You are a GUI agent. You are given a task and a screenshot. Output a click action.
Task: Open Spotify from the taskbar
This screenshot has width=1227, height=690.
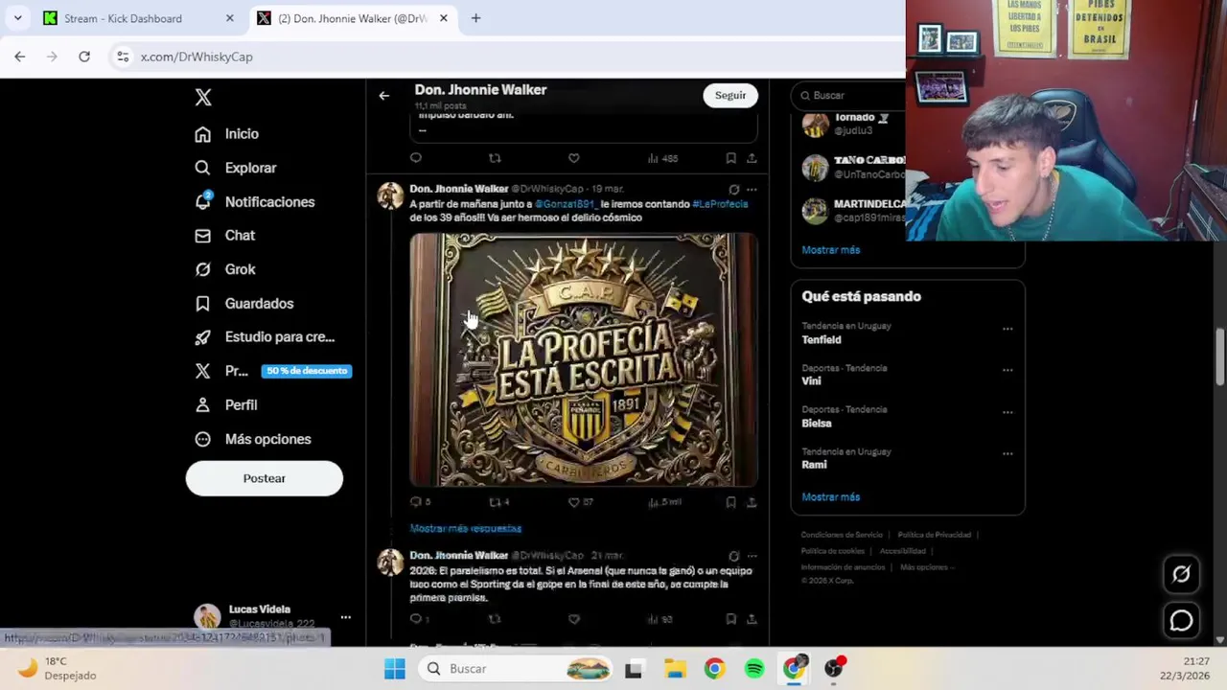tap(754, 669)
